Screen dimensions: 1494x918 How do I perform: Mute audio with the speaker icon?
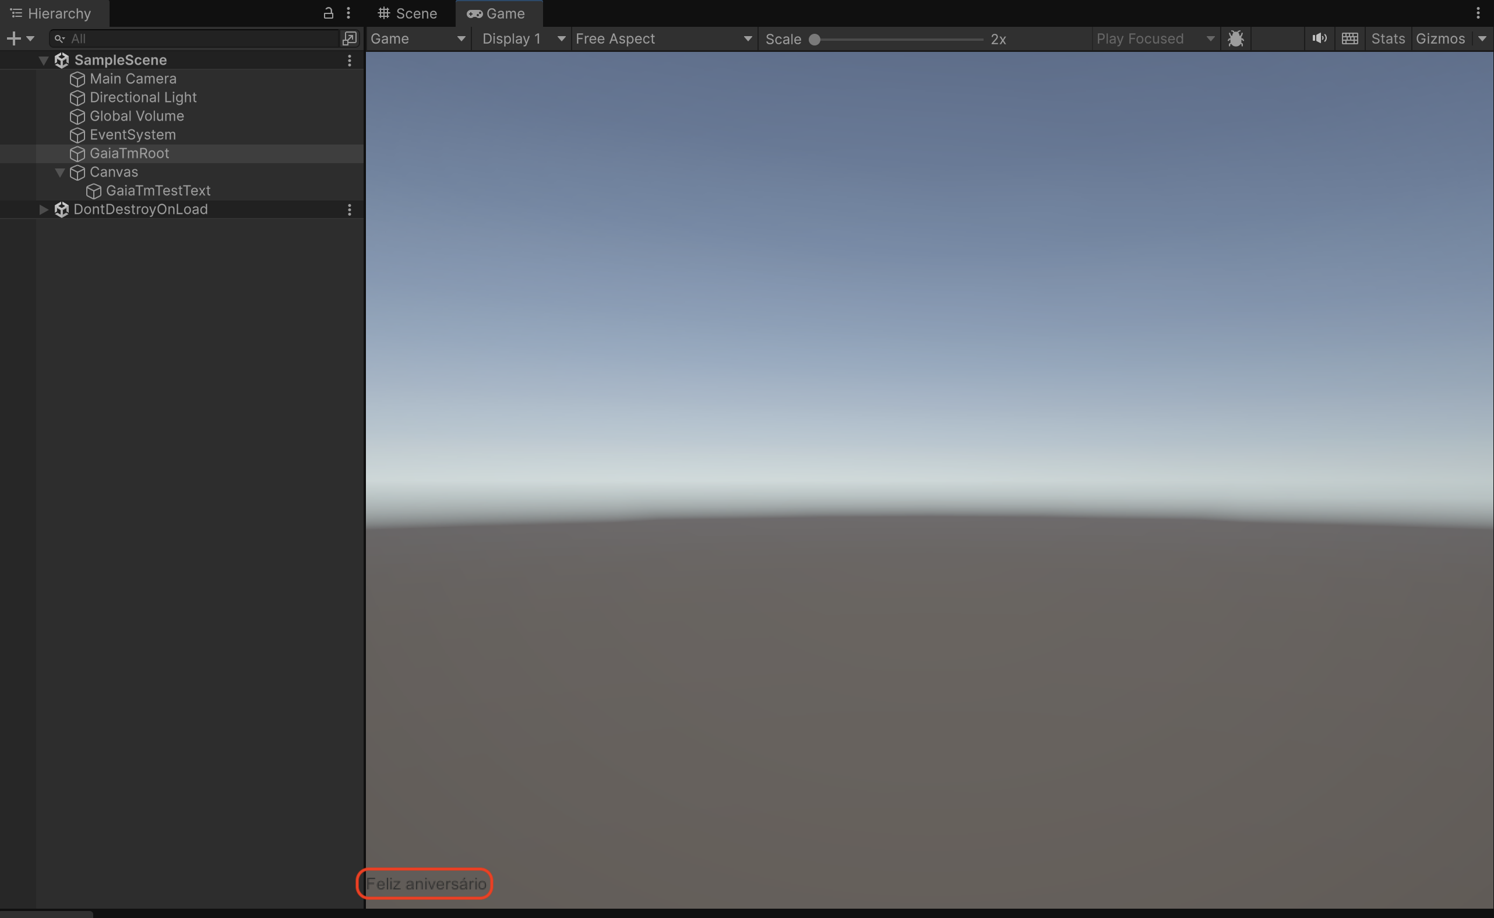click(x=1319, y=39)
